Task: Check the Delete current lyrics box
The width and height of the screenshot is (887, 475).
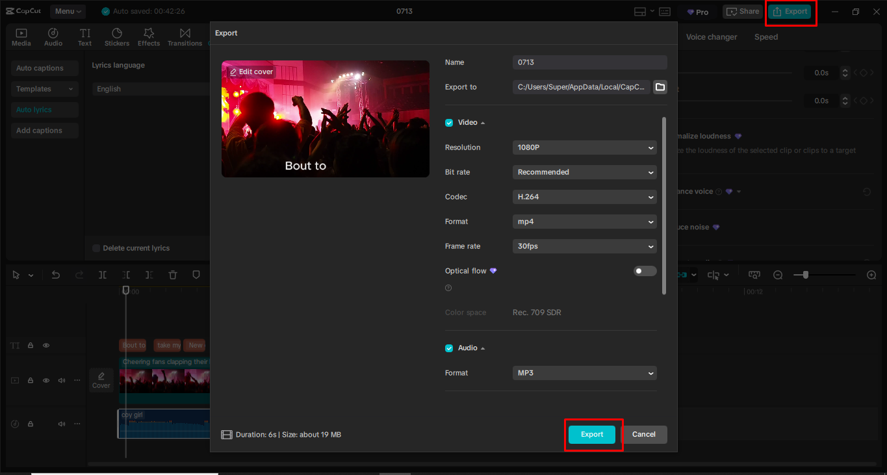Action: [96, 248]
